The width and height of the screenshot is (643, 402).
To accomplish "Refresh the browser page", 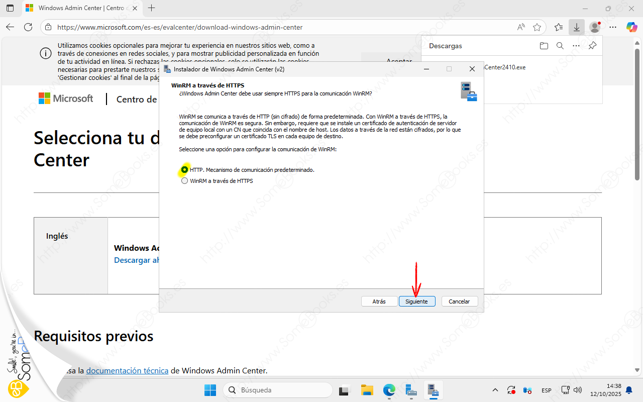I will pyautogui.click(x=28, y=27).
